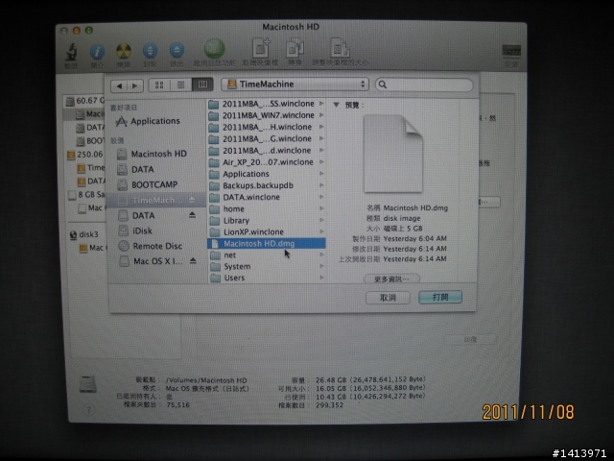Select the 60.67 GB disk in Disk Utility list
614x461 pixels.
point(84,101)
